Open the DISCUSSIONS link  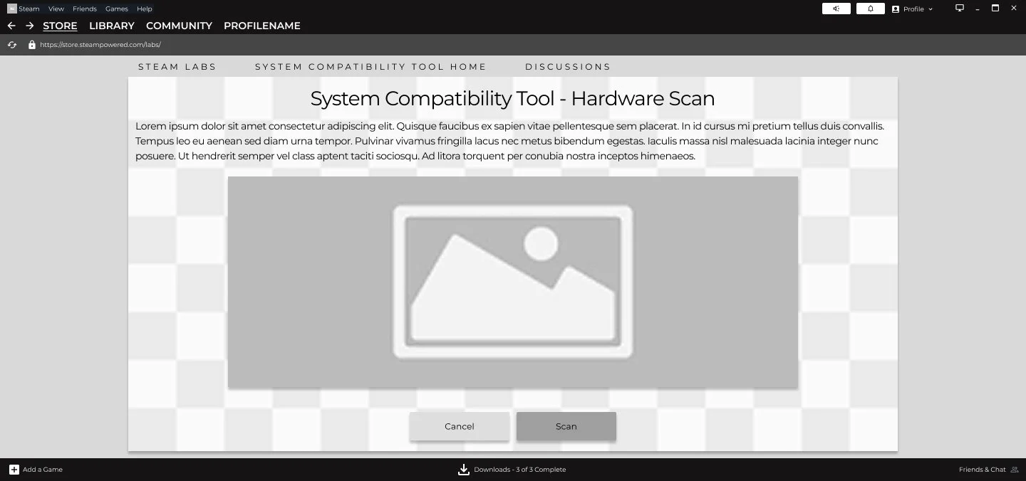tap(568, 66)
